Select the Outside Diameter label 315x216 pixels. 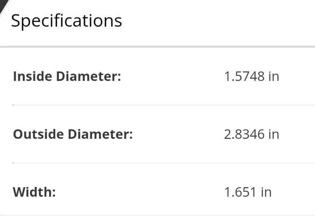pyautogui.click(x=73, y=134)
